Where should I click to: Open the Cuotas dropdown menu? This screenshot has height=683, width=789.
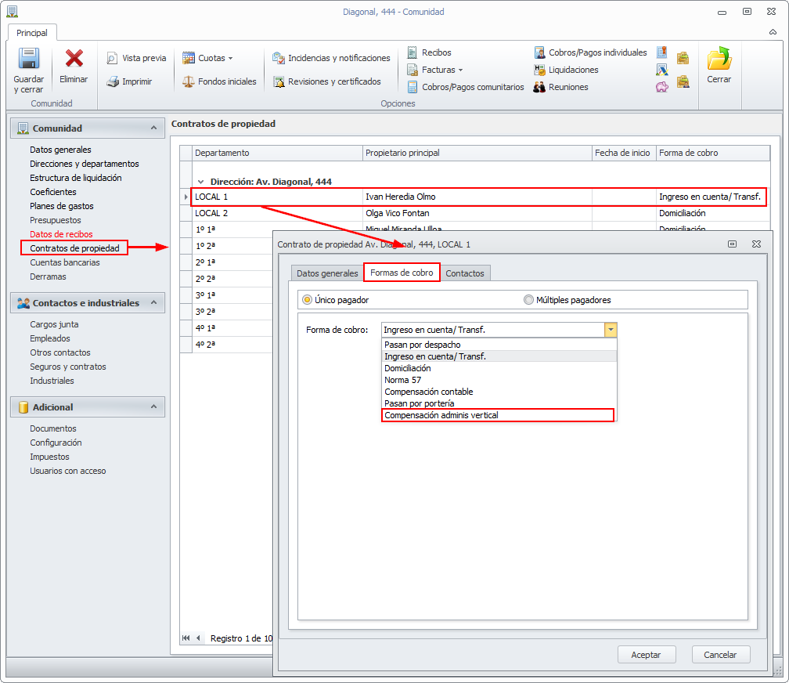click(208, 58)
